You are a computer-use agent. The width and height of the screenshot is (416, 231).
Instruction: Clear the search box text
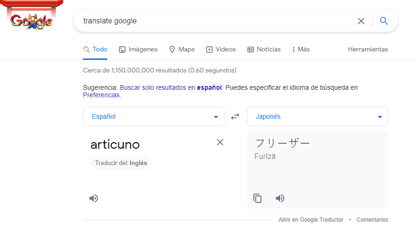click(361, 21)
